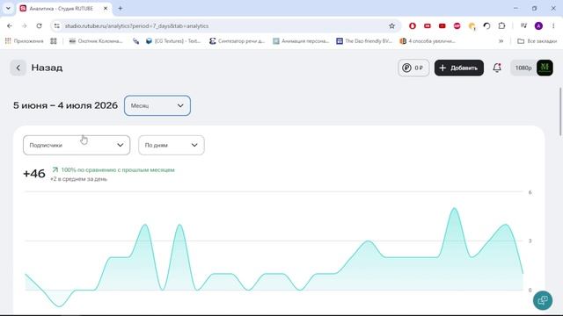The height and width of the screenshot is (316, 563).
Task: Open the Все закладки folder
Action: pos(537,41)
